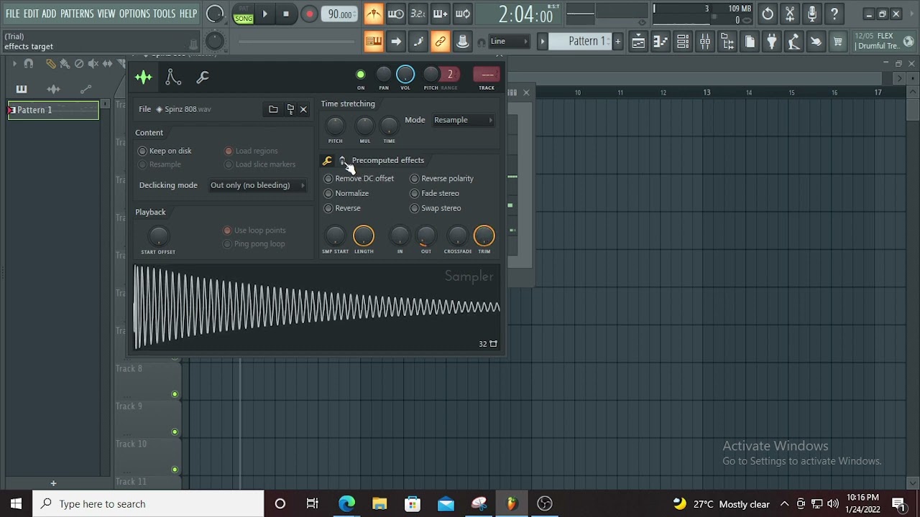The image size is (920, 517).
Task: Open the FILE menu
Action: (x=12, y=14)
